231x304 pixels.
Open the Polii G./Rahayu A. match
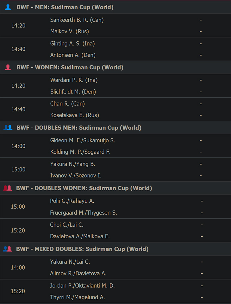[x=115, y=207]
